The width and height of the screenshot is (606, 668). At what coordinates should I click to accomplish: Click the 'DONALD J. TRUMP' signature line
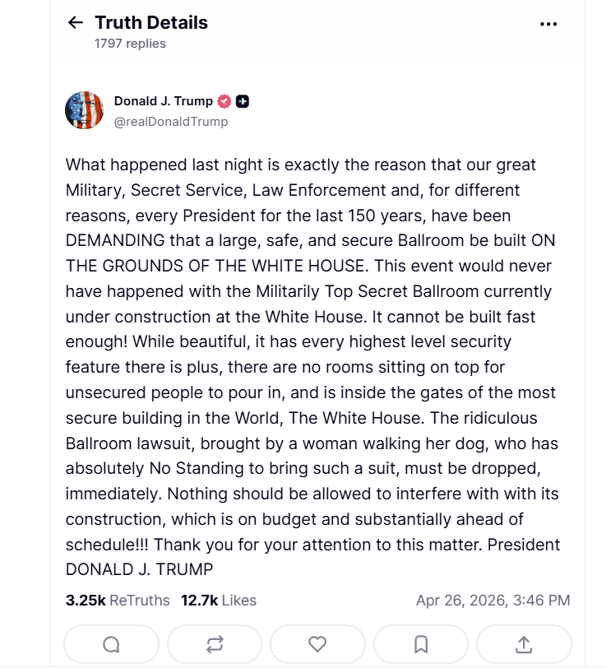pyautogui.click(x=139, y=570)
